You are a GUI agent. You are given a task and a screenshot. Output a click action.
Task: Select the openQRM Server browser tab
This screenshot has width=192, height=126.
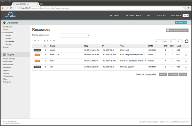pyautogui.click(x=25, y=4)
